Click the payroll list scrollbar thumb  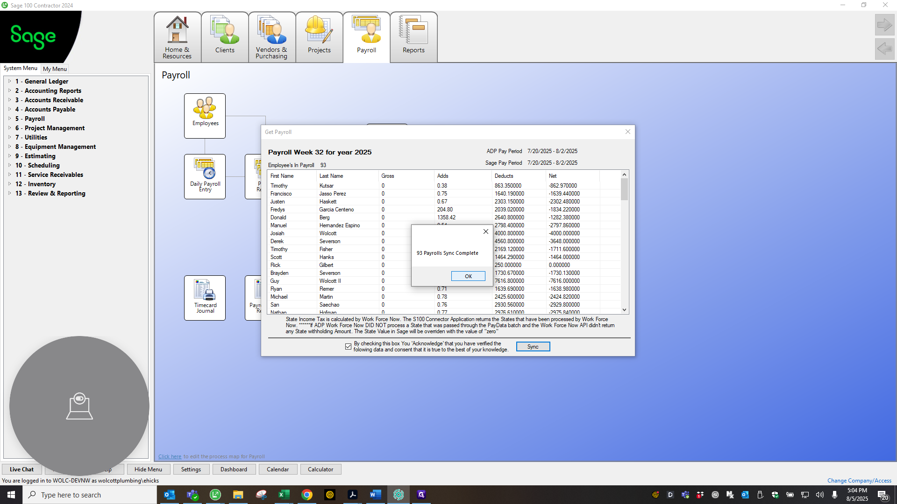[624, 189]
